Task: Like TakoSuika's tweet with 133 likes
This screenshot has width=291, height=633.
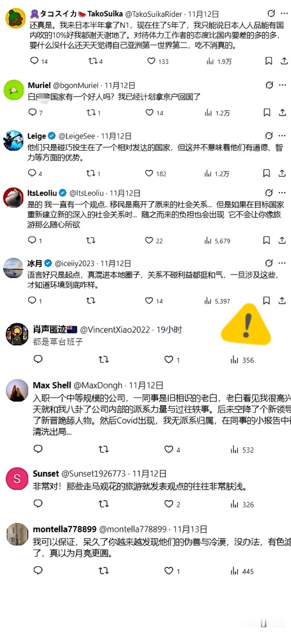Action: (x=151, y=61)
